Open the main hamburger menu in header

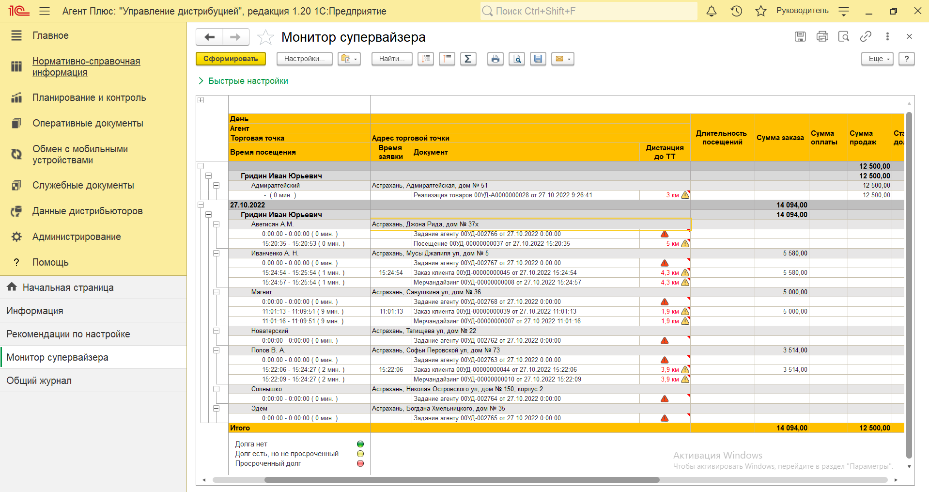45,11
